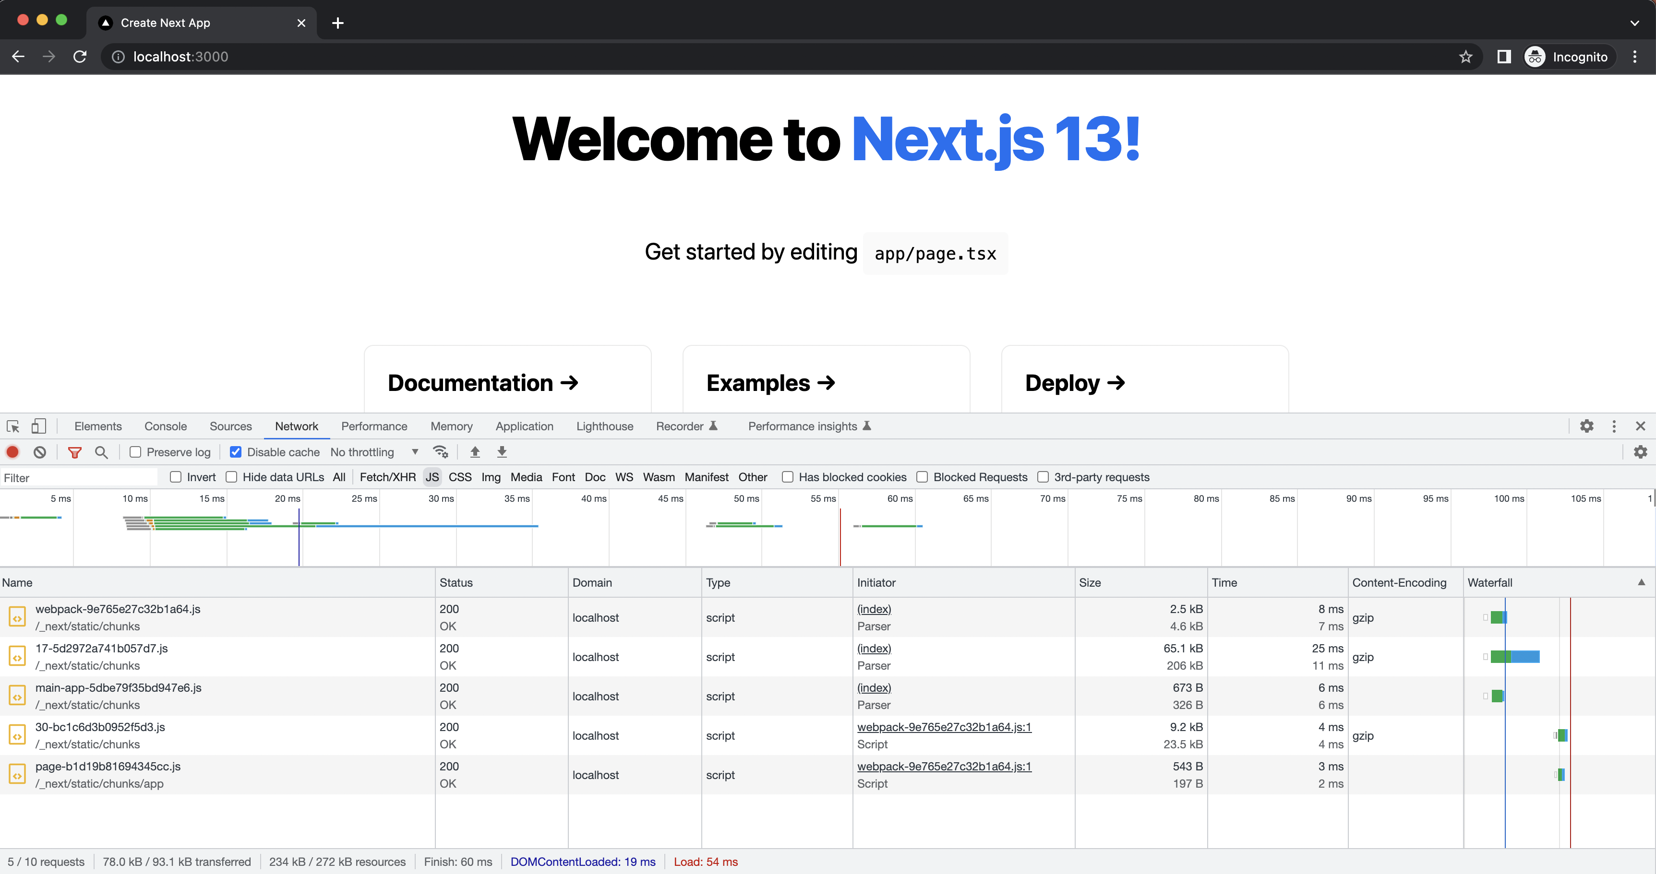Open the No throttling dropdown
1656x874 pixels.
(x=374, y=452)
